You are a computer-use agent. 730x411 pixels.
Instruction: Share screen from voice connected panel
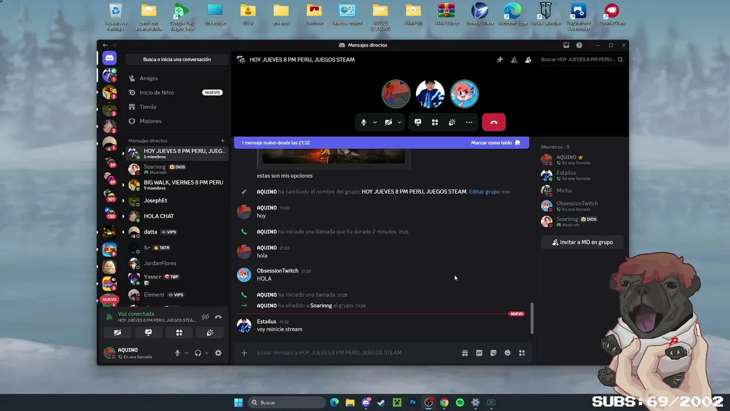point(148,332)
